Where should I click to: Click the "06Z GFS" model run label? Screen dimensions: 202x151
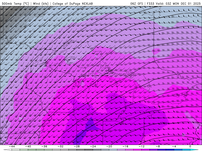pyautogui.click(x=137, y=4)
